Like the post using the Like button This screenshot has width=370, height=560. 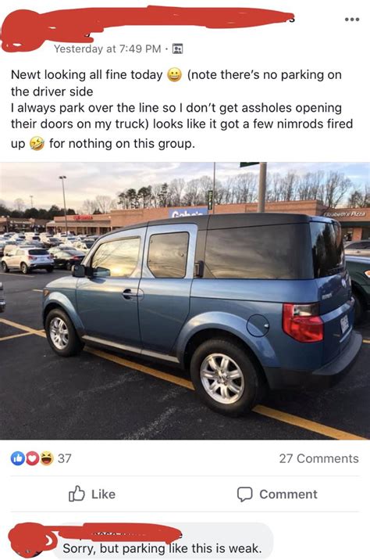(x=92, y=494)
